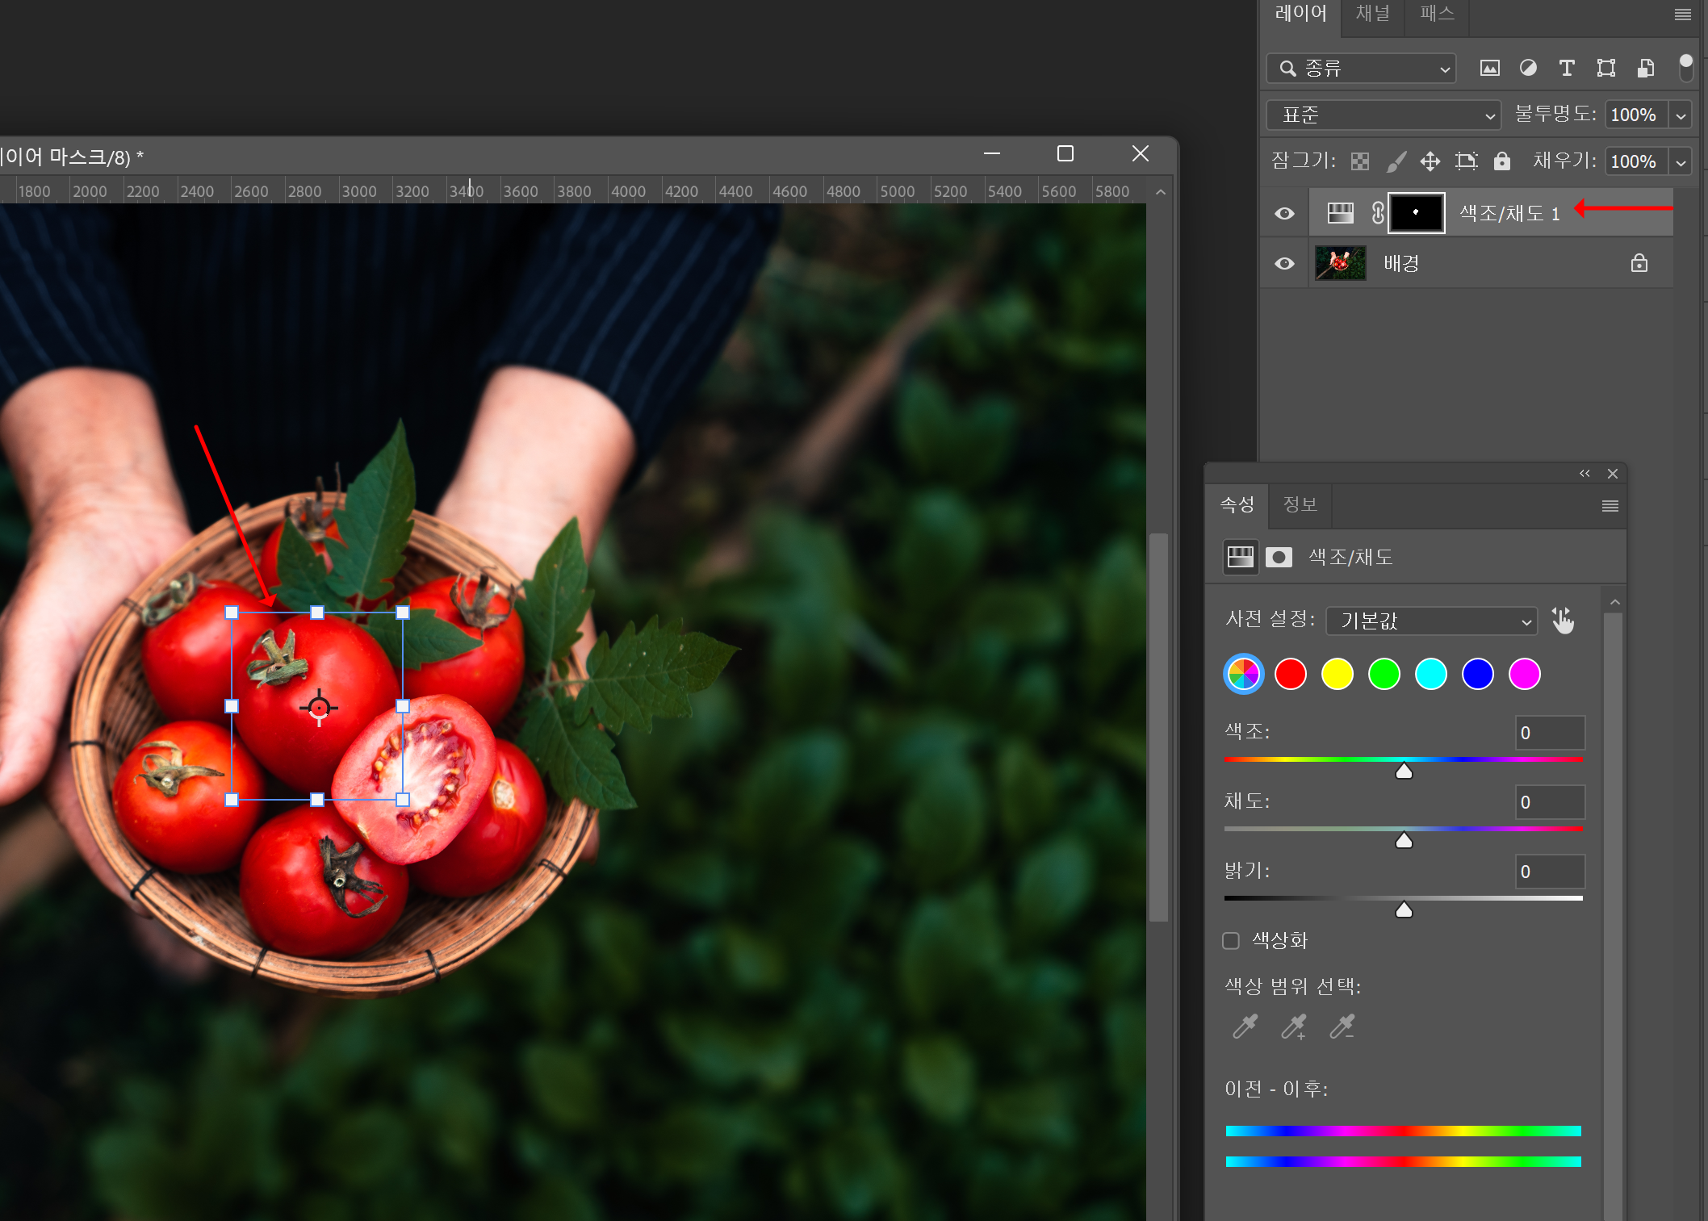Hide the 색조/채도 1 layer

(1284, 214)
